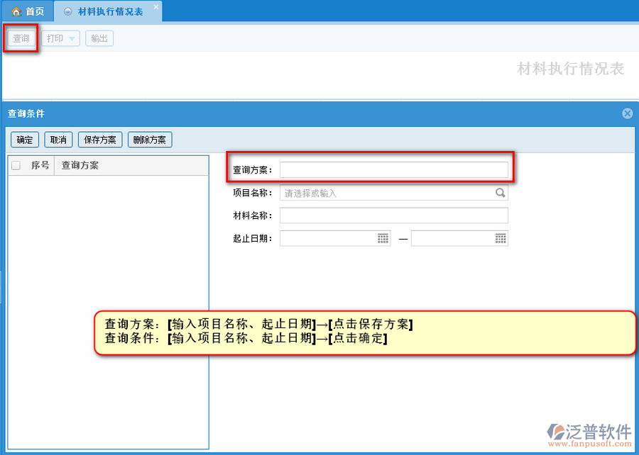Focus the 材料名称 input field
This screenshot has height=455, width=639.
(x=393, y=215)
